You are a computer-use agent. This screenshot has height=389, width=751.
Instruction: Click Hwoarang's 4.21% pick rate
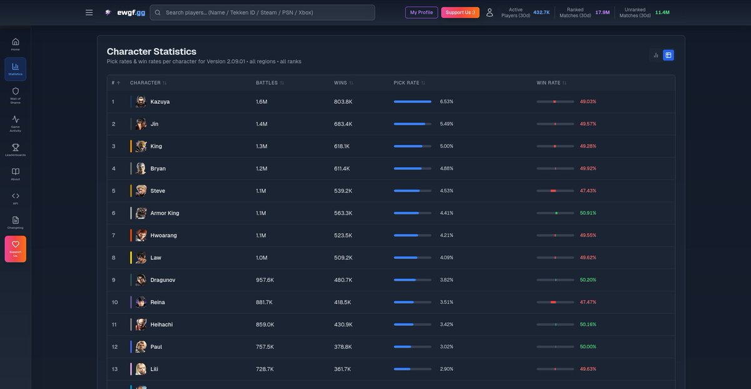pos(446,235)
